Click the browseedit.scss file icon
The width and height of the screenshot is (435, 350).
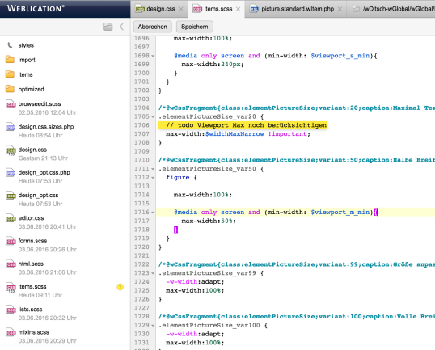click(11, 104)
